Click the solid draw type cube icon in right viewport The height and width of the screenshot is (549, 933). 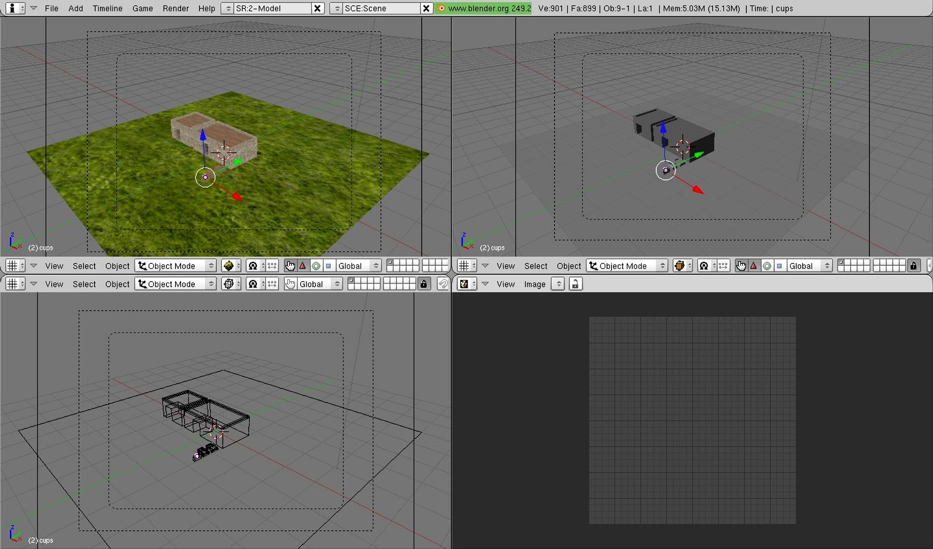[x=679, y=266]
